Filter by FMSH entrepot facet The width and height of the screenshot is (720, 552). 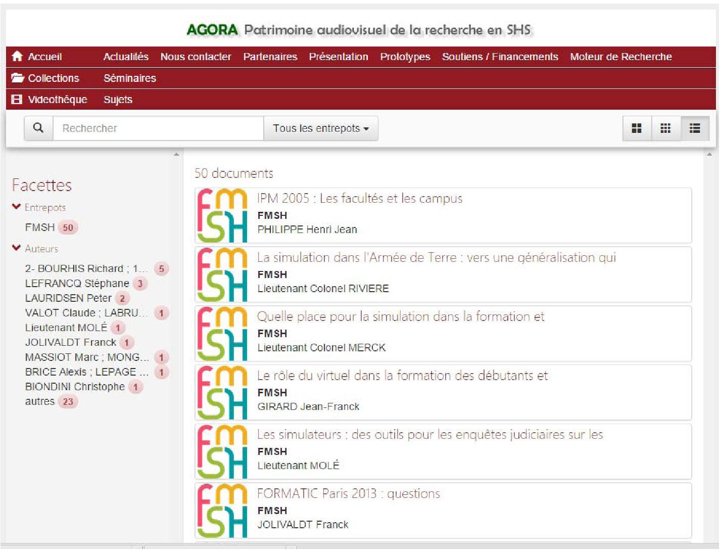click(x=40, y=227)
